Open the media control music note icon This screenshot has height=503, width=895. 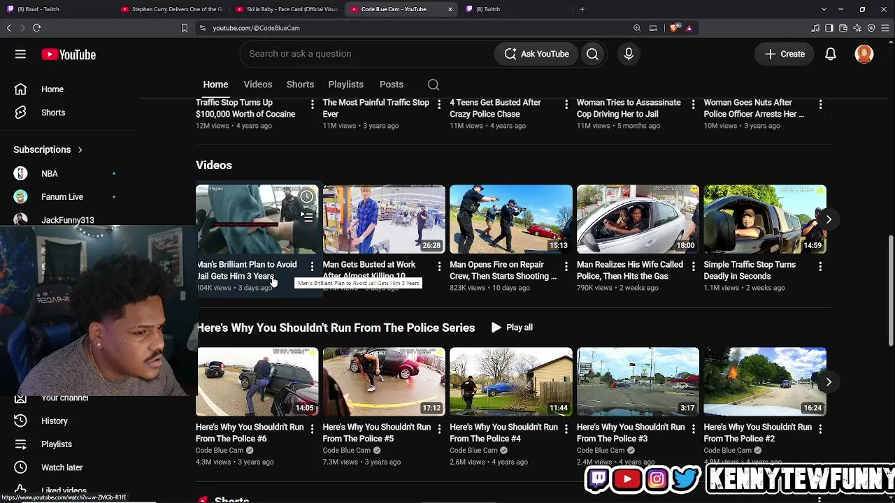(x=815, y=28)
